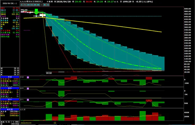Click the 投信持股(張) 0 row

coord(10,92)
